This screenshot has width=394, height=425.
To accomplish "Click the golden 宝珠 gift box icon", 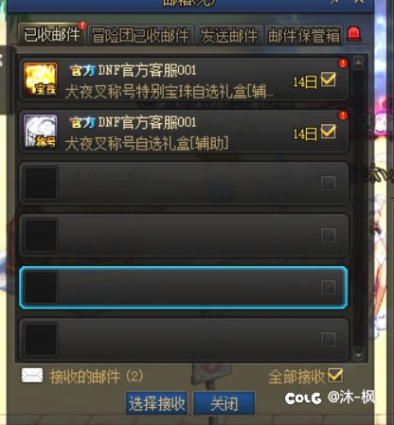I will [41, 80].
